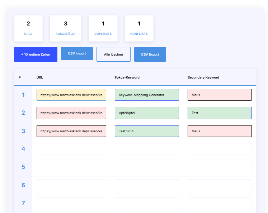
Task: Click row number 7
Action: (x=23, y=203)
